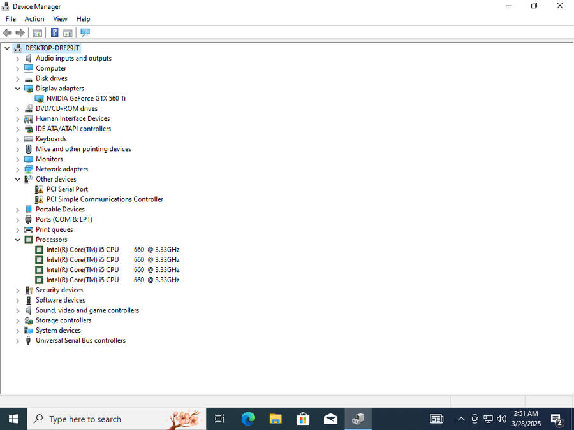The width and height of the screenshot is (574, 430).
Task: Click the Scan for hardware changes icon
Action: [x=85, y=32]
